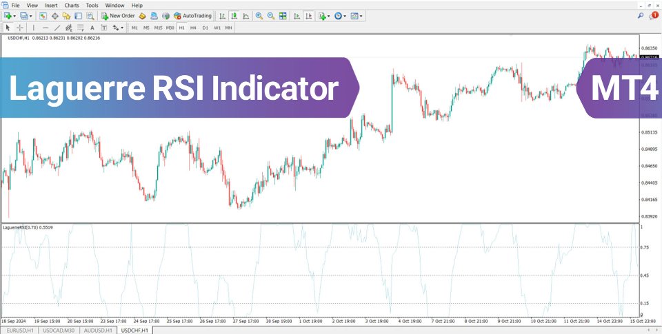This screenshot has height=334, width=662.
Task: Switch to the EURUSD,H1 chart tab
Action: pos(19,330)
